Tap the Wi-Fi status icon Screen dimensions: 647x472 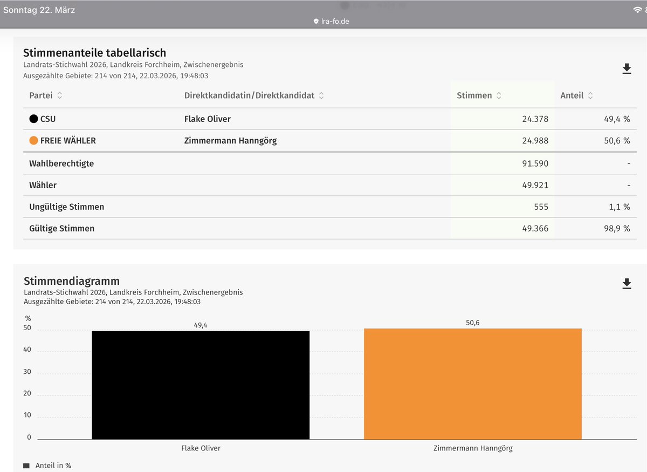(637, 10)
